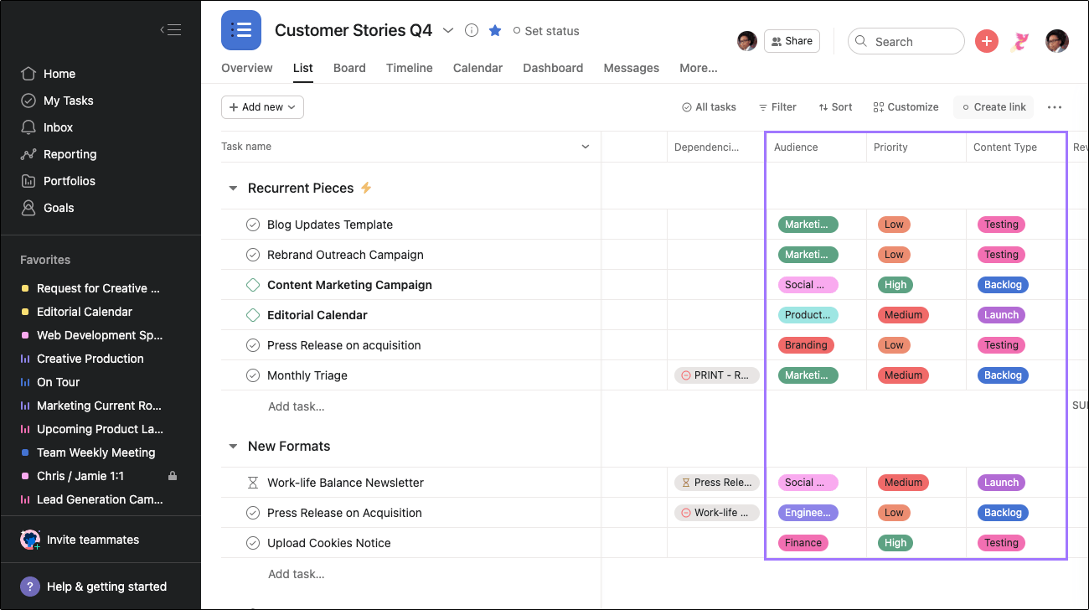This screenshot has width=1089, height=610.
Task: Switch to the Board tab
Action: coord(349,68)
